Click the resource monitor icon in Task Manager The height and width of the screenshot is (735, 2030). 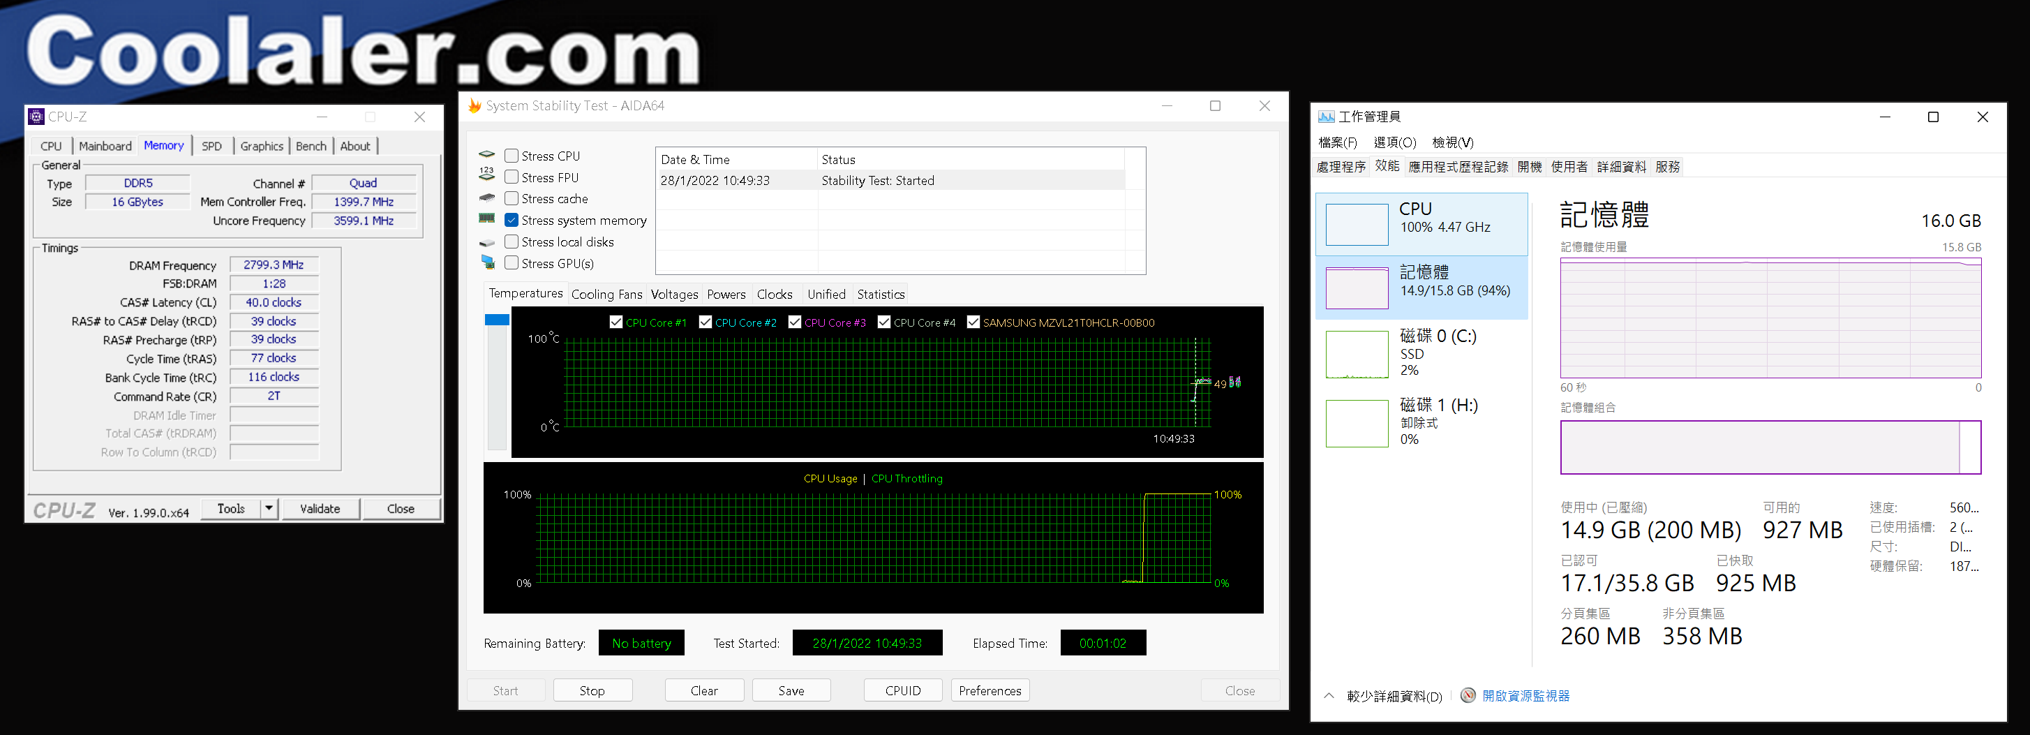point(1468,696)
